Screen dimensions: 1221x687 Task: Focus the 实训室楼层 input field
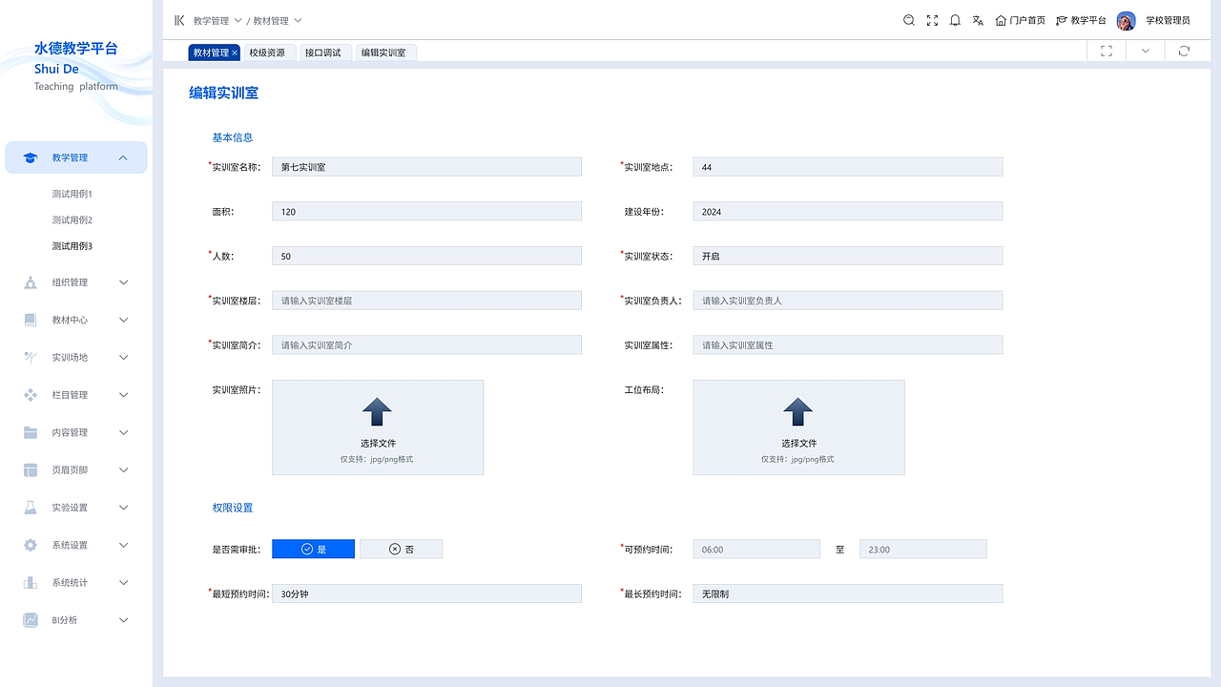(x=426, y=301)
